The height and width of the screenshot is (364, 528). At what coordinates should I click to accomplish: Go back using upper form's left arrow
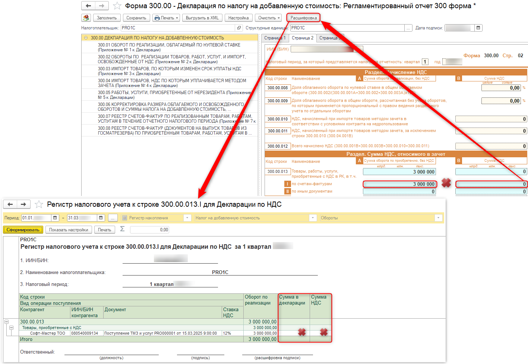(x=88, y=6)
